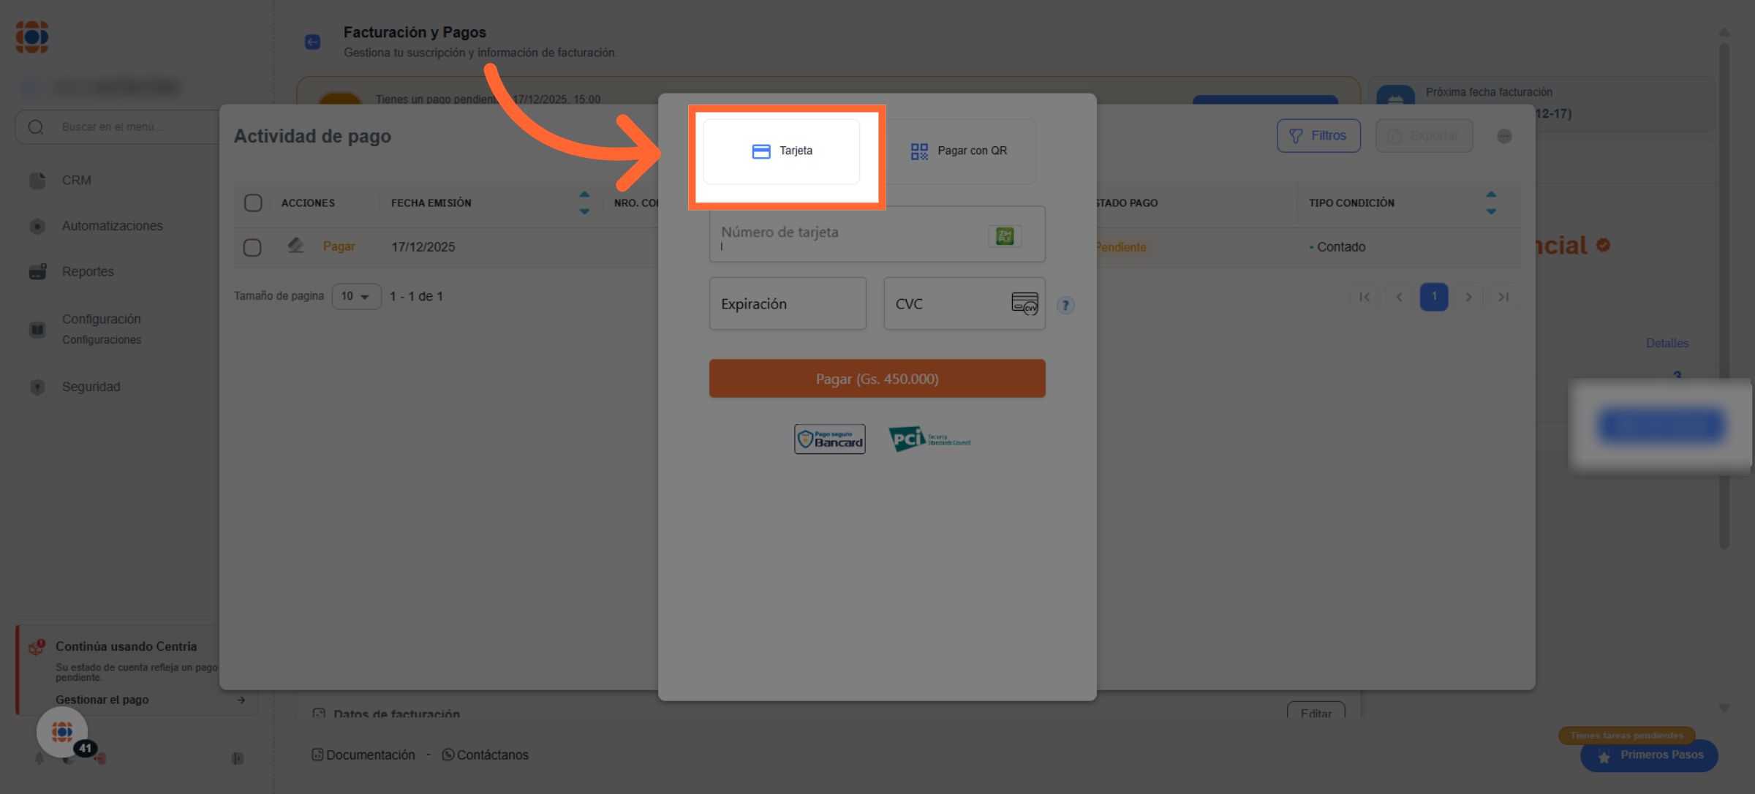Toggle the select-all checkbox in table header

click(253, 203)
